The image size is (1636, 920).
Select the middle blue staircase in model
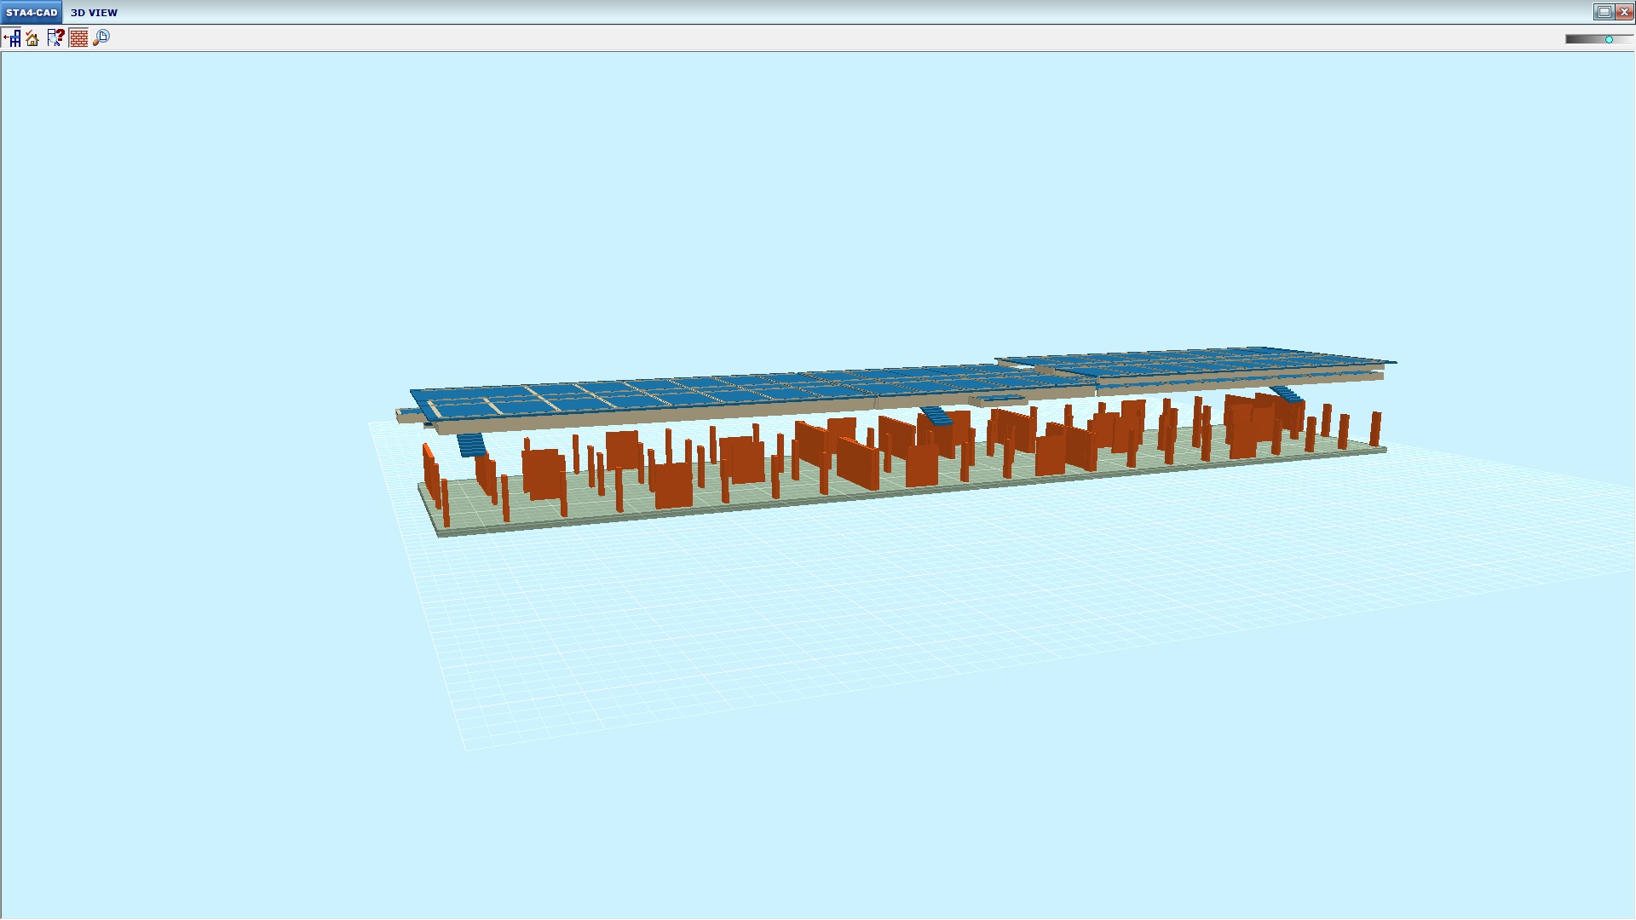point(936,416)
